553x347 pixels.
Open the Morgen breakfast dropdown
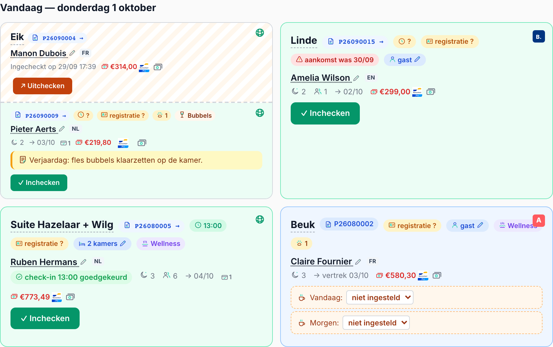376,323
